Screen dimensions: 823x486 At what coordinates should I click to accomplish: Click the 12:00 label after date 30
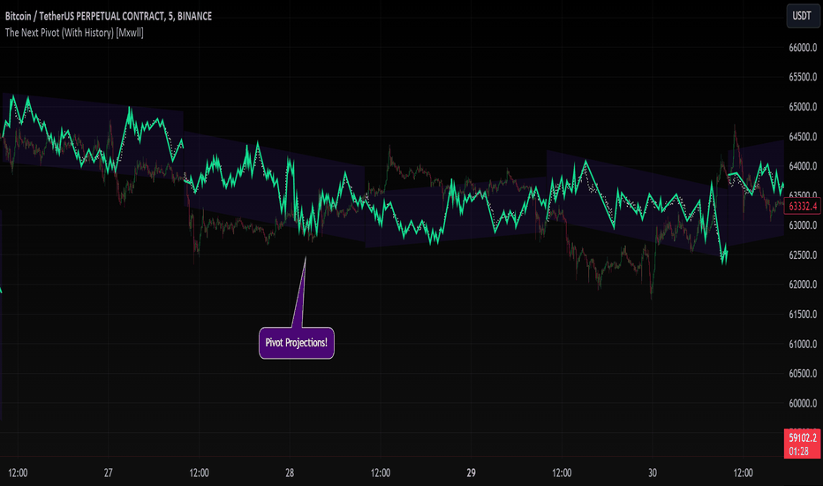[x=744, y=473]
